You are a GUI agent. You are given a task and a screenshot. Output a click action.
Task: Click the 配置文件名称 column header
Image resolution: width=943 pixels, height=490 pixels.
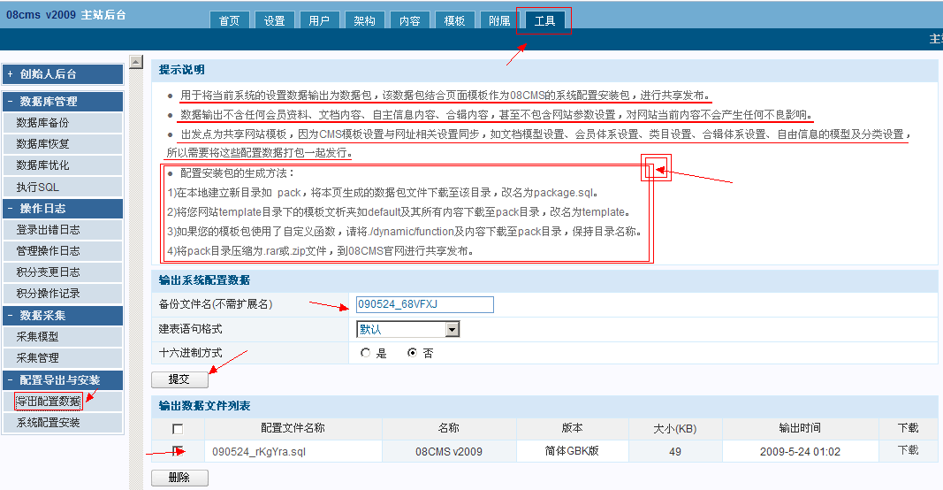[x=293, y=428]
